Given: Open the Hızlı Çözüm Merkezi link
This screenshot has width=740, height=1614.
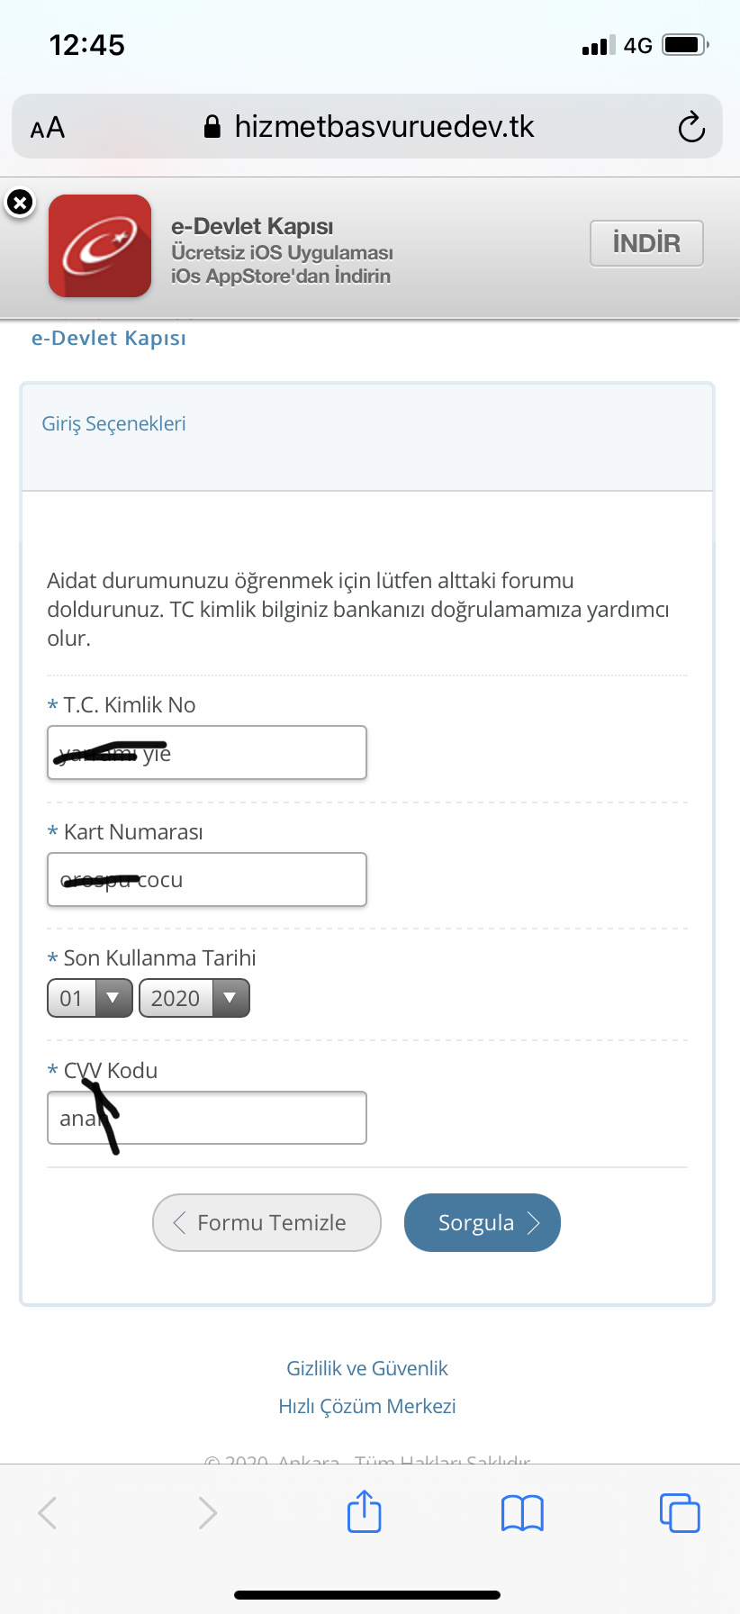Looking at the screenshot, I should click(x=367, y=1406).
